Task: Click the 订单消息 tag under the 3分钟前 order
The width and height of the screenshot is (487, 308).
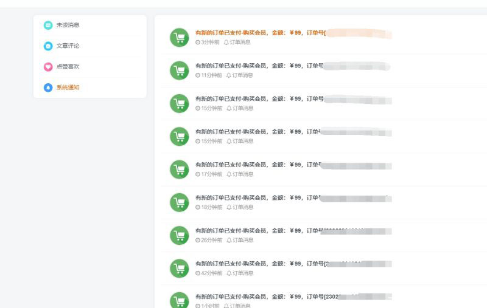Action: coord(237,43)
